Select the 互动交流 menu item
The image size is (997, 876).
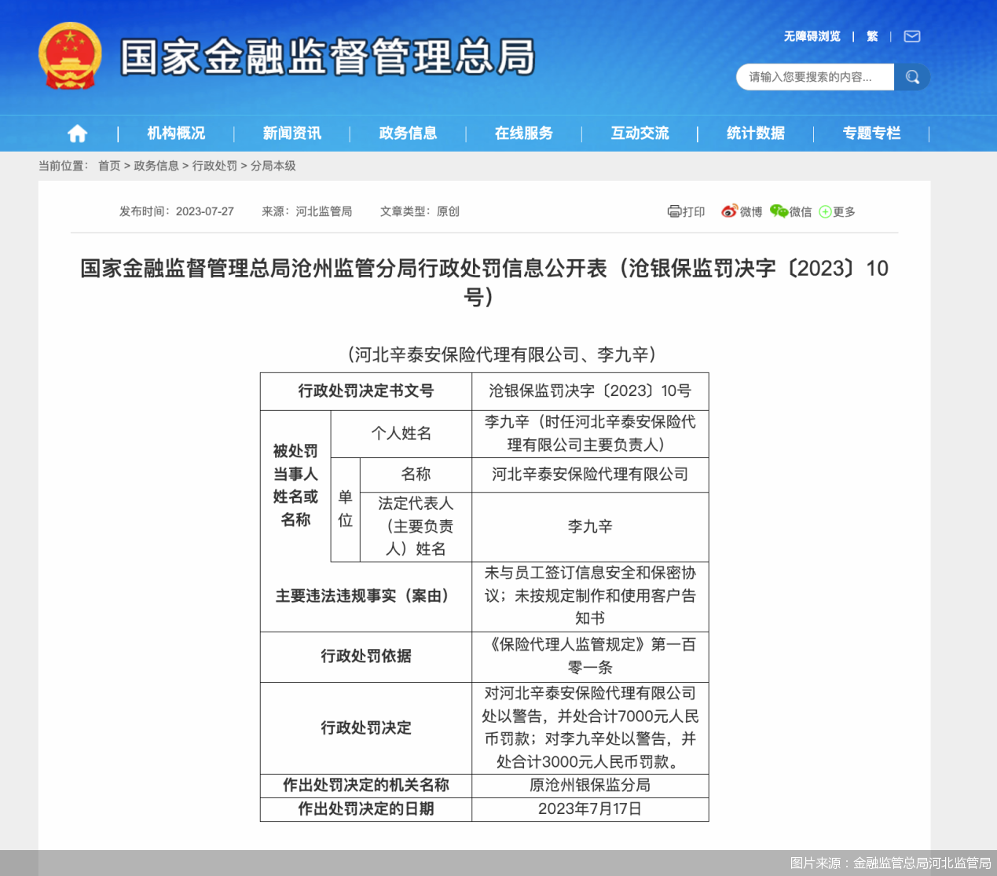(640, 133)
